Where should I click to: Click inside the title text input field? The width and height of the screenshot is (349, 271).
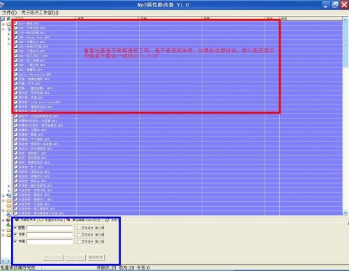click(x=50, y=228)
